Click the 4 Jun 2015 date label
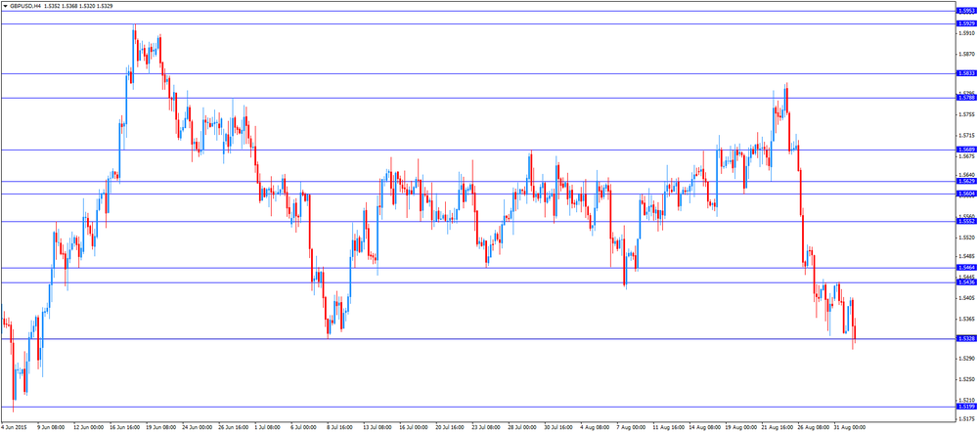 point(15,428)
